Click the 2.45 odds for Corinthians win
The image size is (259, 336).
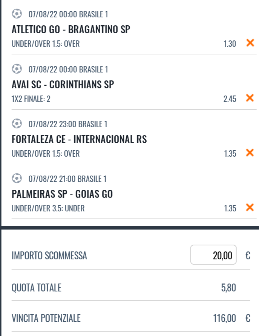230,99
